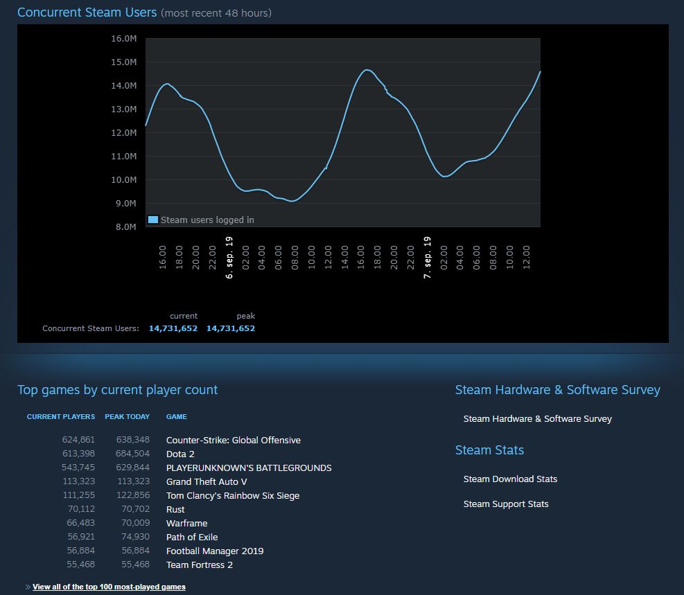Open the Dota 2 game link
684x595 pixels.
coord(180,454)
